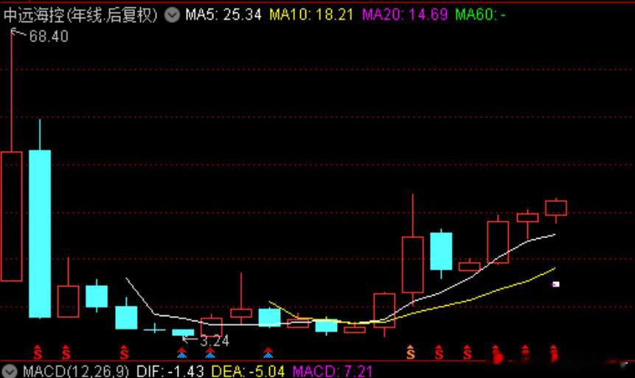Click the MACD(12,26,9) indicator name
The image size is (635, 378).
[x=76, y=371]
